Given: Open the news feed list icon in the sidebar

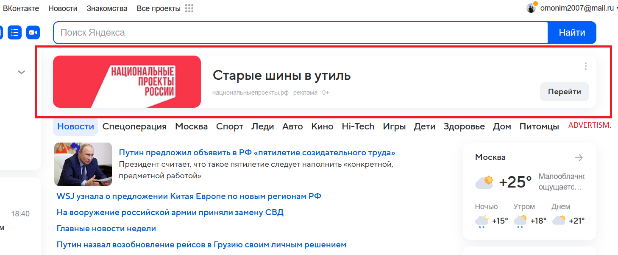Looking at the screenshot, I should (14, 32).
